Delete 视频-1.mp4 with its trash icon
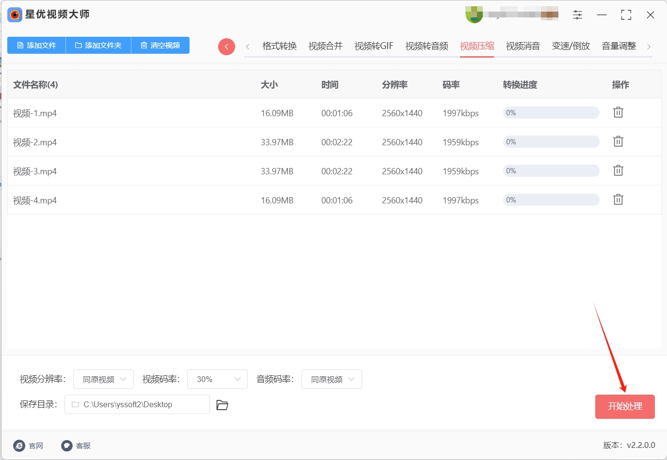The height and width of the screenshot is (460, 667). click(618, 112)
